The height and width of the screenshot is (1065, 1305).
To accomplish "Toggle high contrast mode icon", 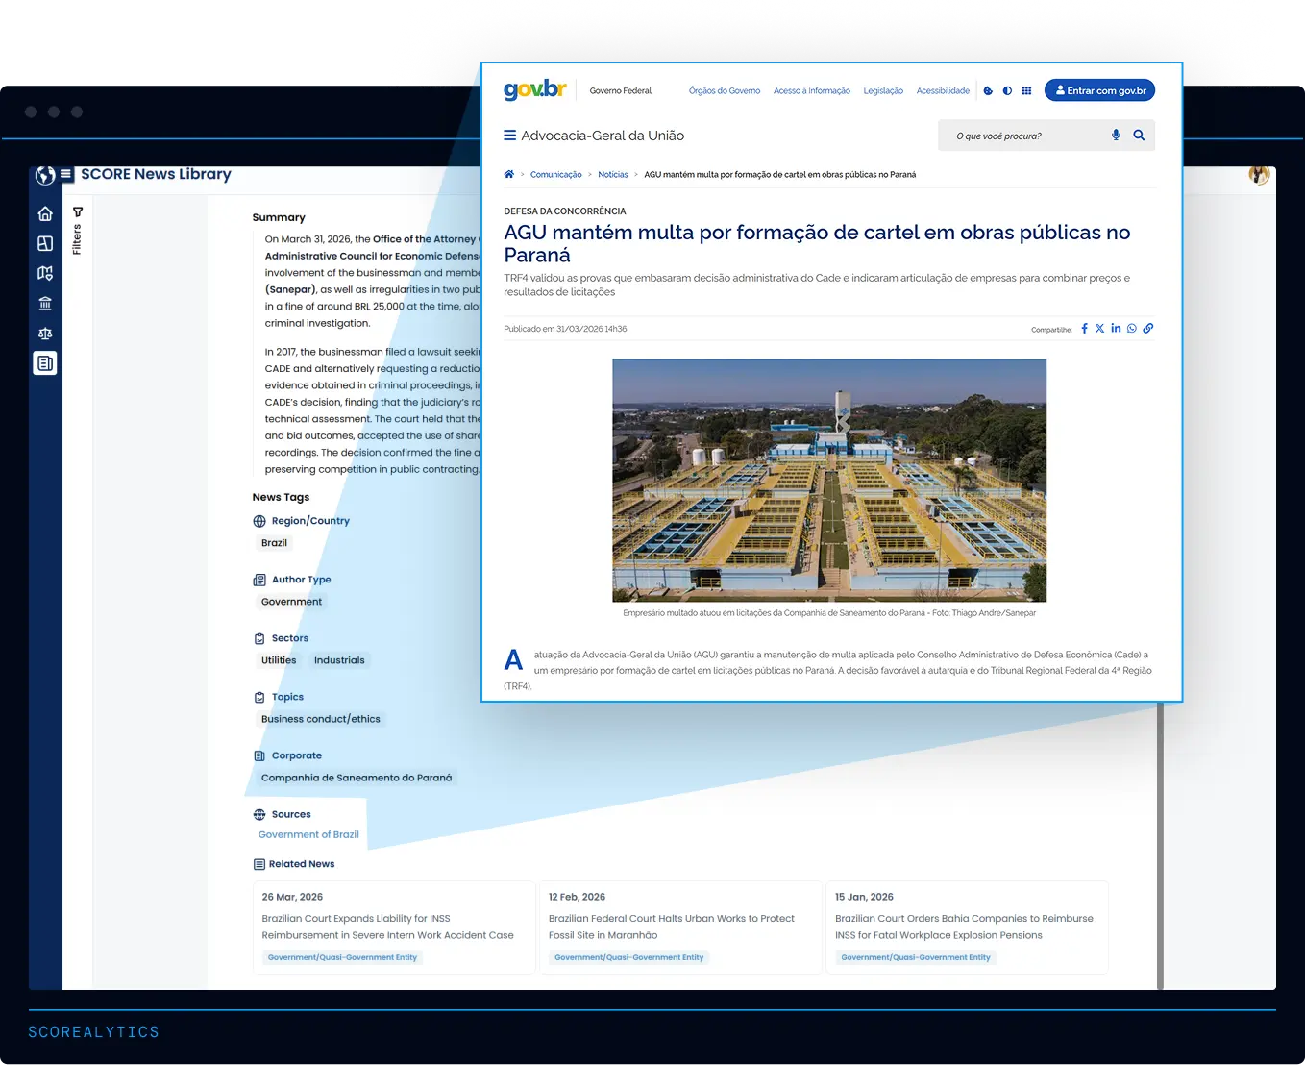I will pyautogui.click(x=1007, y=91).
